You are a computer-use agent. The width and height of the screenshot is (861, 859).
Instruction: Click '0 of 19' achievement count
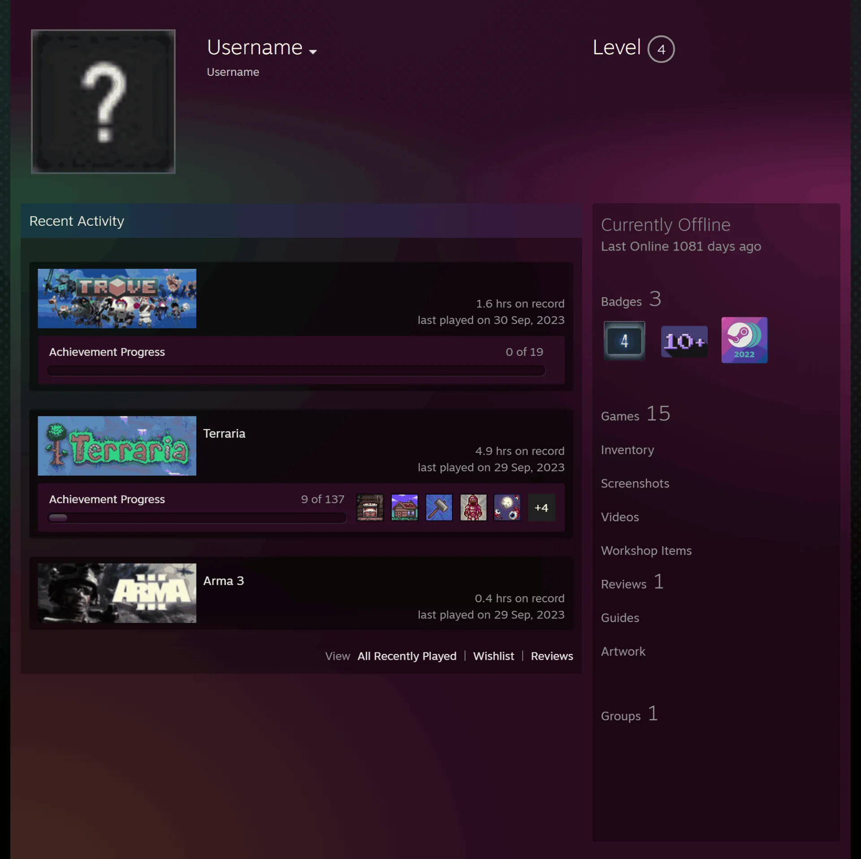point(524,352)
